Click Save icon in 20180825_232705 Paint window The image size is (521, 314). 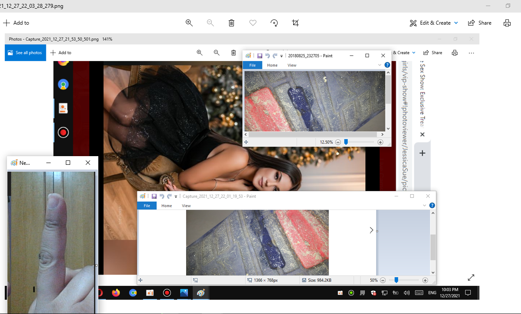[259, 56]
